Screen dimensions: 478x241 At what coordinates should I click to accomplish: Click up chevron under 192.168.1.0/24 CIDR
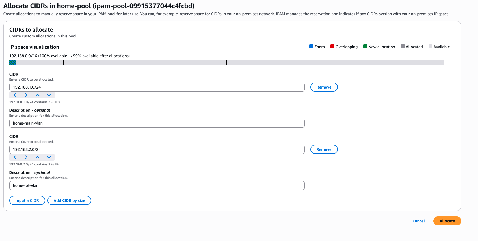tap(38, 95)
